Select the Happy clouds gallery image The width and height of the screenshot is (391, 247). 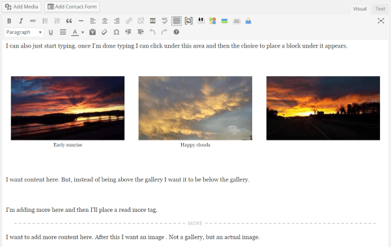pyautogui.click(x=195, y=108)
